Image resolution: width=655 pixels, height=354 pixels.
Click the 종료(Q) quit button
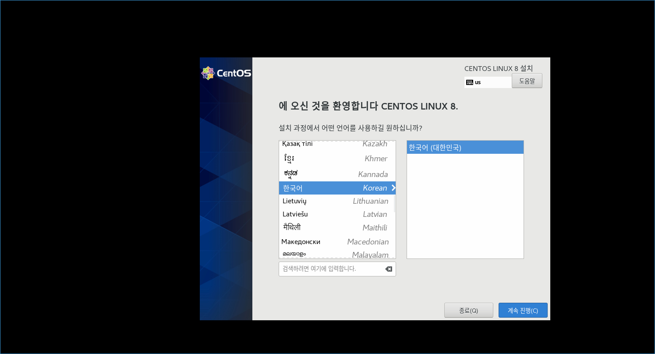coord(469,310)
